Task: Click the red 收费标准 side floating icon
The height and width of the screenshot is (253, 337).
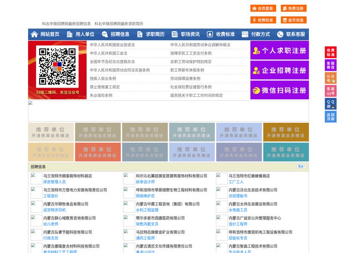Action: point(330,52)
